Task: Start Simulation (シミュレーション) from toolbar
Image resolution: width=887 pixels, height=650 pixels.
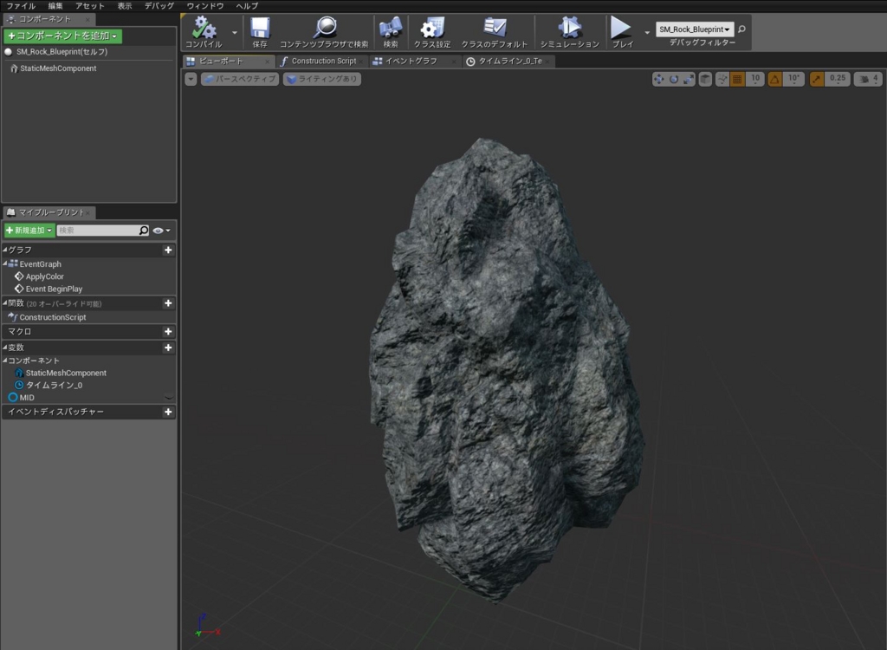Action: coord(569,29)
